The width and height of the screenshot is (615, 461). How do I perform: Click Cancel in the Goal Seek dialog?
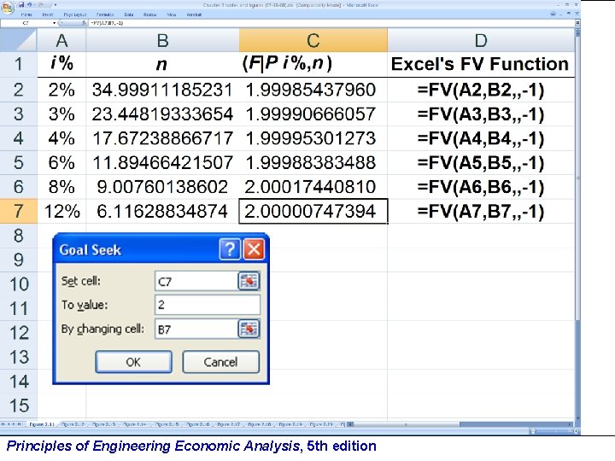coord(221,362)
